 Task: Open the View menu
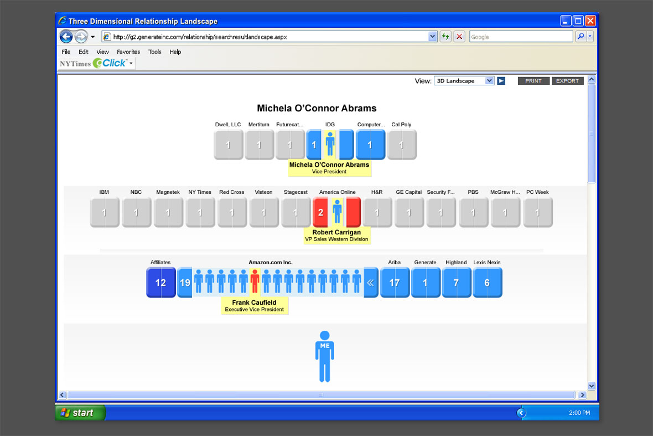click(102, 52)
